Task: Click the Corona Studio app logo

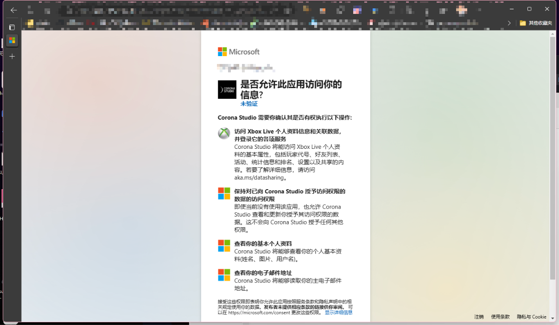Action: [227, 89]
